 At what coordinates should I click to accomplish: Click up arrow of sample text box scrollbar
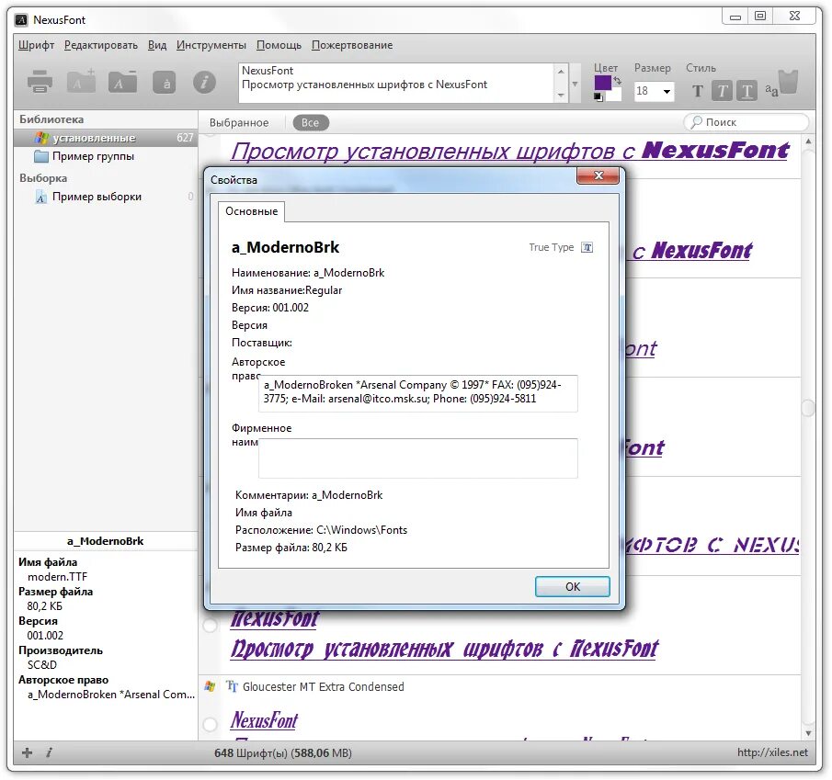coord(561,71)
